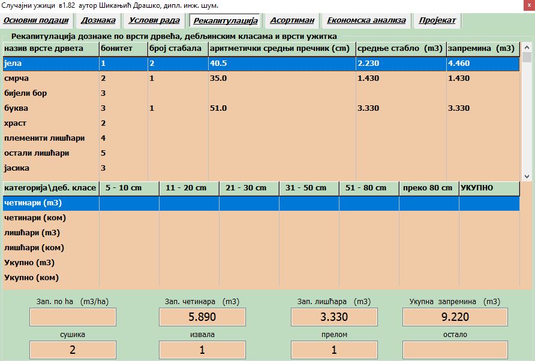Viewport: 535px width, 361px height.
Task: Select the Рекапитулација tab
Action: coord(225,21)
